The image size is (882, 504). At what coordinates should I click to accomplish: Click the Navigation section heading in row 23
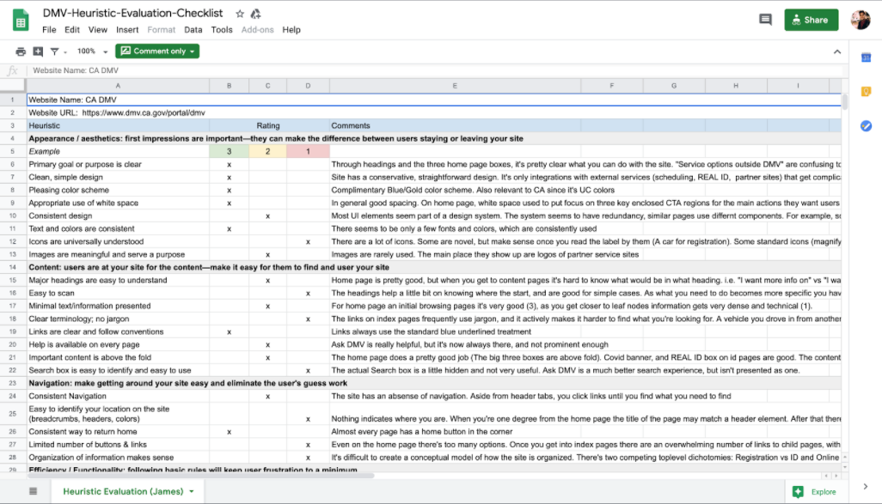pyautogui.click(x=433, y=383)
